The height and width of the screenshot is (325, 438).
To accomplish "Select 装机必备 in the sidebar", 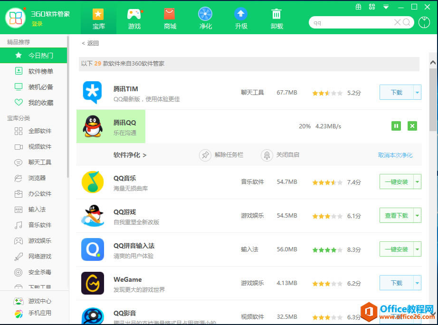I will (34, 87).
